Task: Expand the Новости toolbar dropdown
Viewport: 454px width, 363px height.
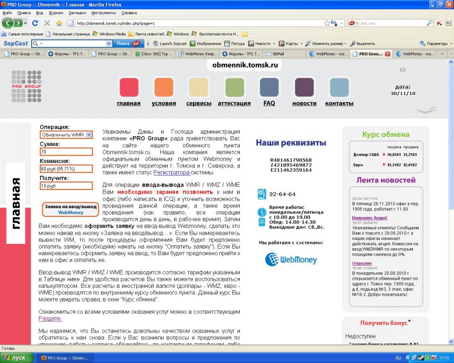Action: 274,43
